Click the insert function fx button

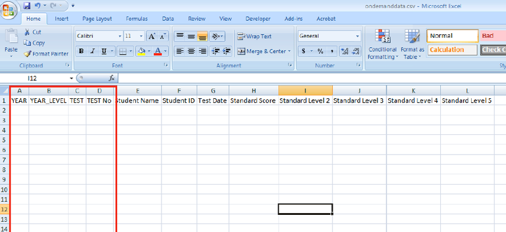coord(112,78)
